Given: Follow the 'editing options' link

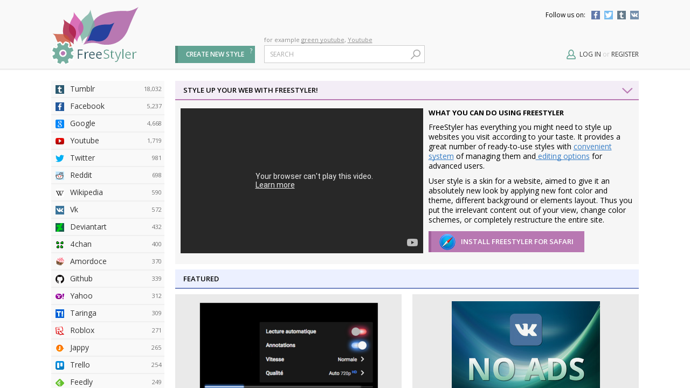Looking at the screenshot, I should [x=563, y=156].
